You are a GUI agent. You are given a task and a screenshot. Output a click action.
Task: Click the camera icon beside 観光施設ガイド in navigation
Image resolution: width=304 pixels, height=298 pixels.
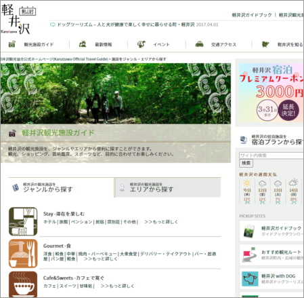[12, 44]
